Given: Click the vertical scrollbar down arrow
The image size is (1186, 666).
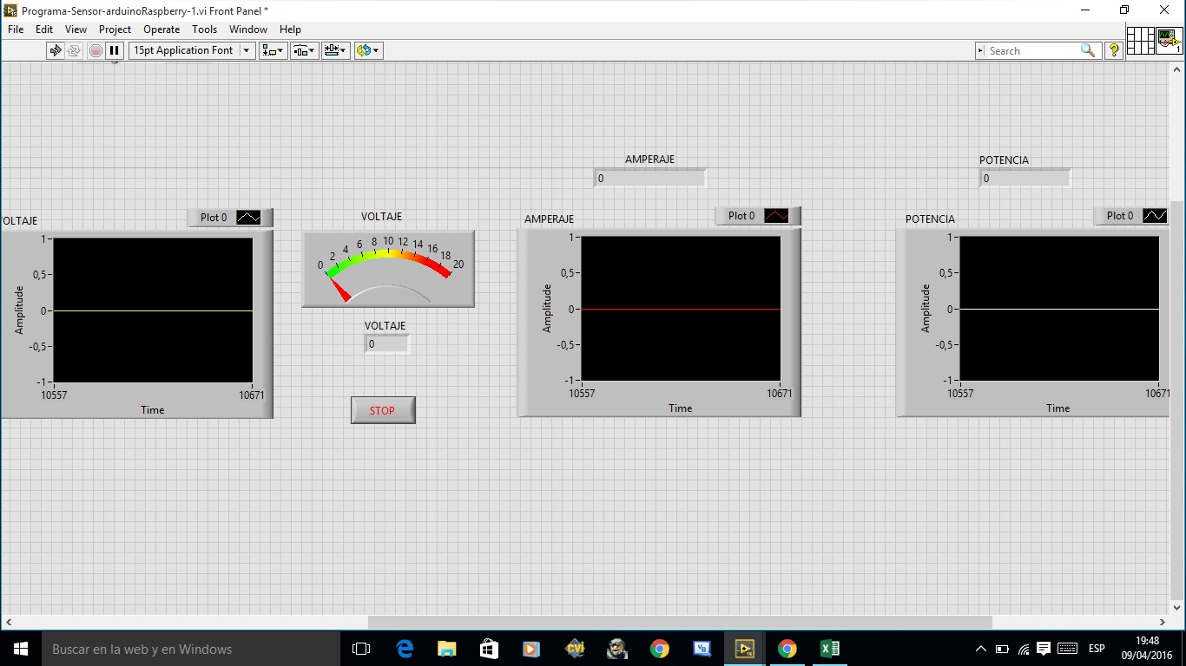Looking at the screenshot, I should [x=1178, y=608].
